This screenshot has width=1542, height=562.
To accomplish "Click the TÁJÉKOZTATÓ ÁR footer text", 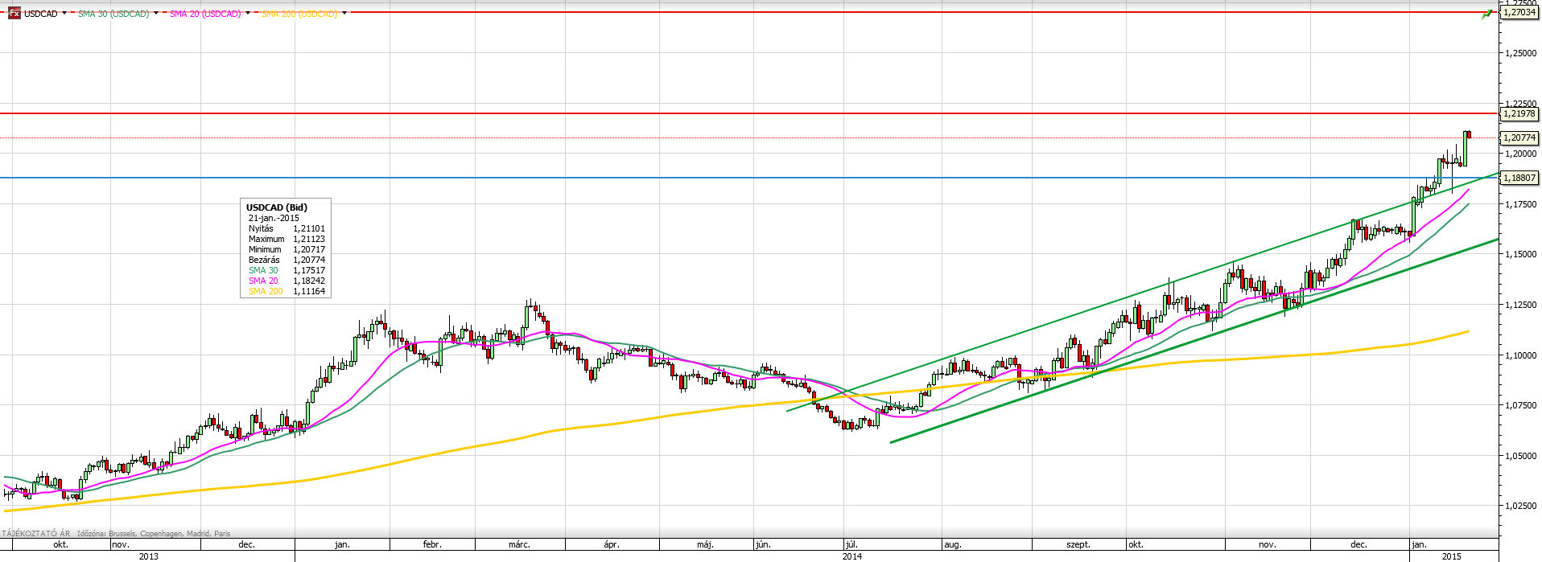I will [x=36, y=533].
